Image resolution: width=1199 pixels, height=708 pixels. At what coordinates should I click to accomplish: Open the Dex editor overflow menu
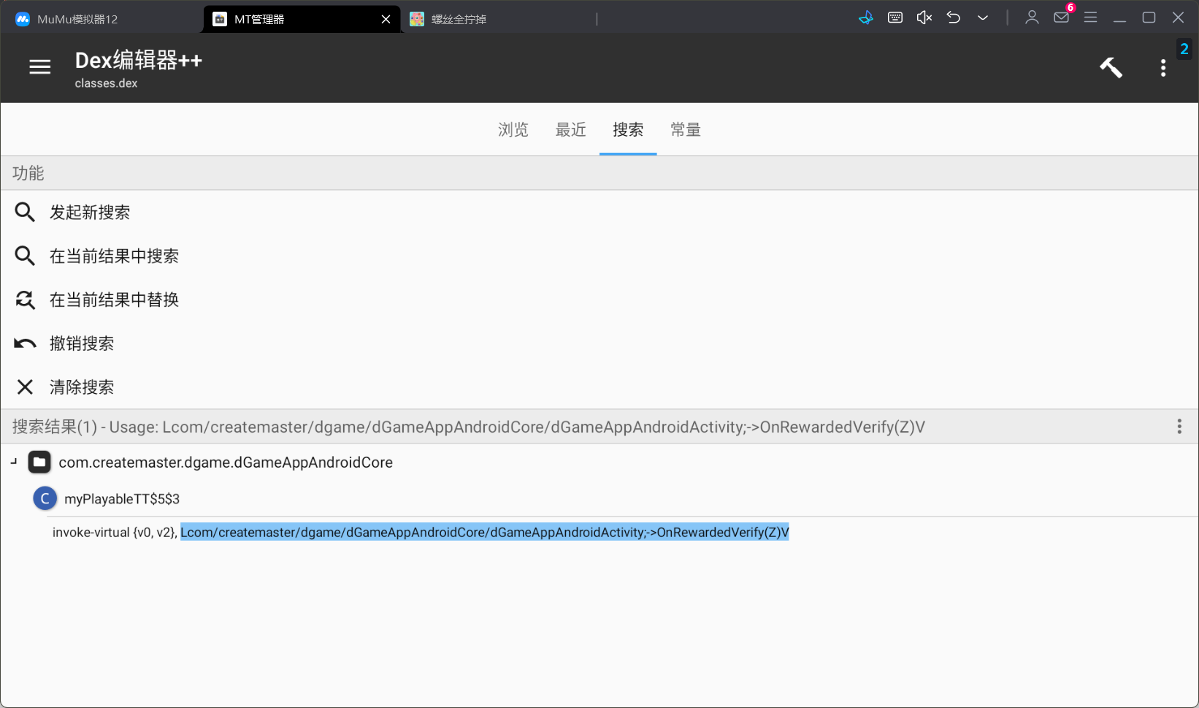click(x=1163, y=68)
